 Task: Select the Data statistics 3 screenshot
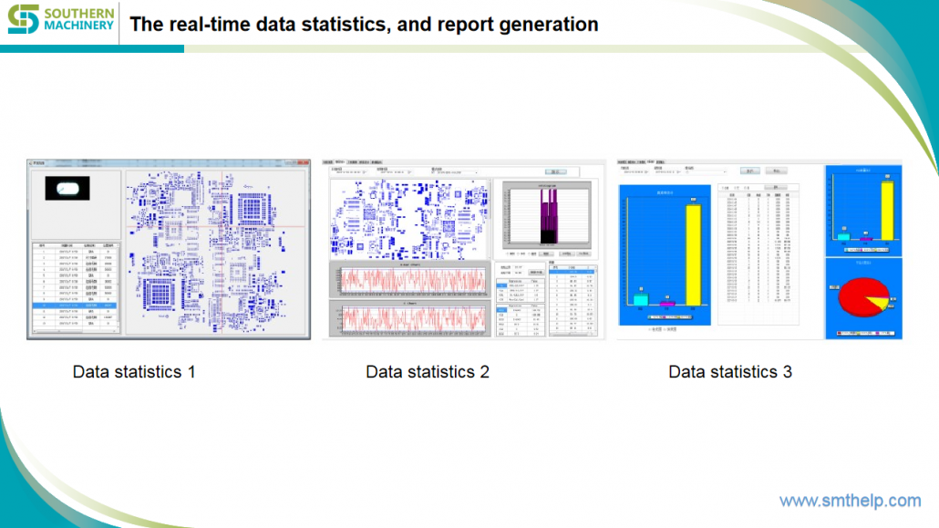[x=759, y=249]
